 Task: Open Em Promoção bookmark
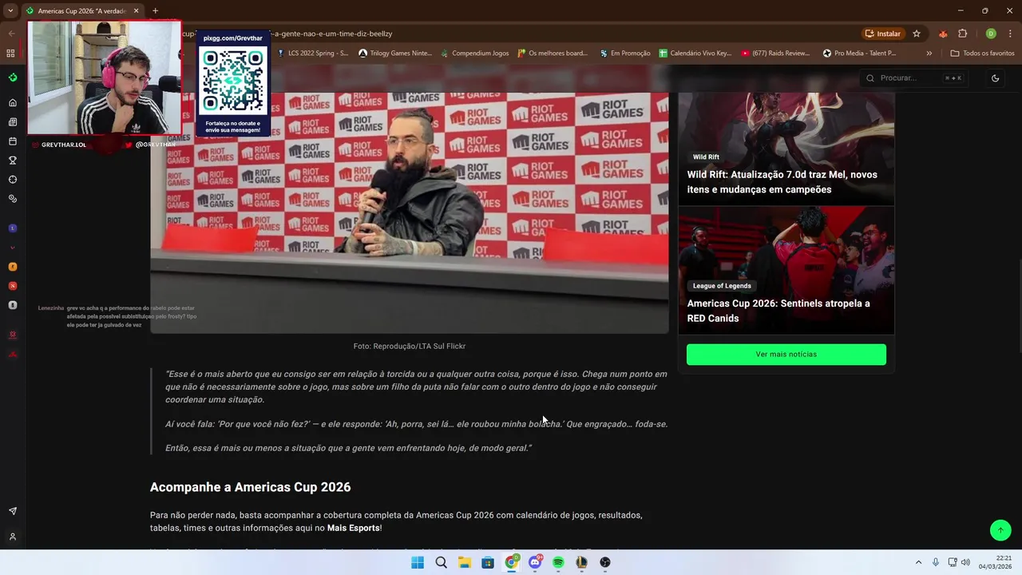pos(625,54)
